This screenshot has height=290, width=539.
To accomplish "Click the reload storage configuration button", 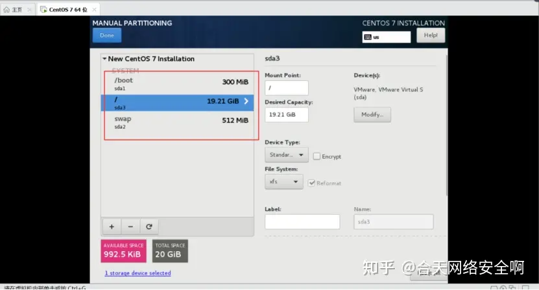I will point(149,227).
